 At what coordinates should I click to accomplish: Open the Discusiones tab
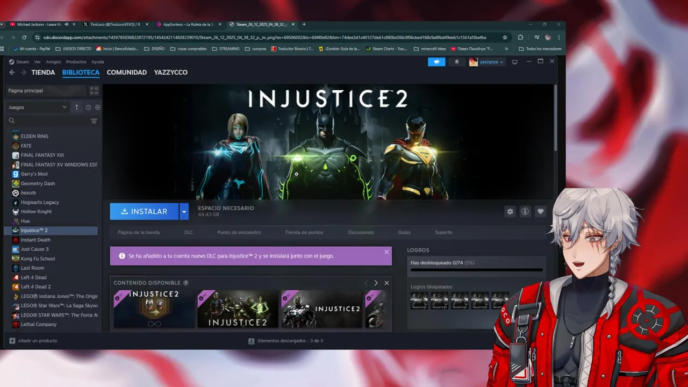coord(361,232)
